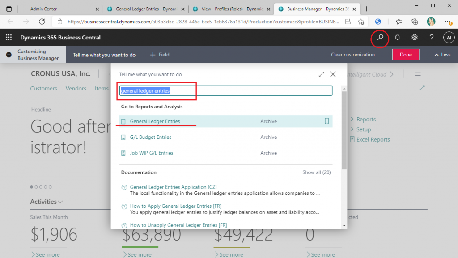Click the browser back arrow
458x258 pixels.
coord(11,21)
